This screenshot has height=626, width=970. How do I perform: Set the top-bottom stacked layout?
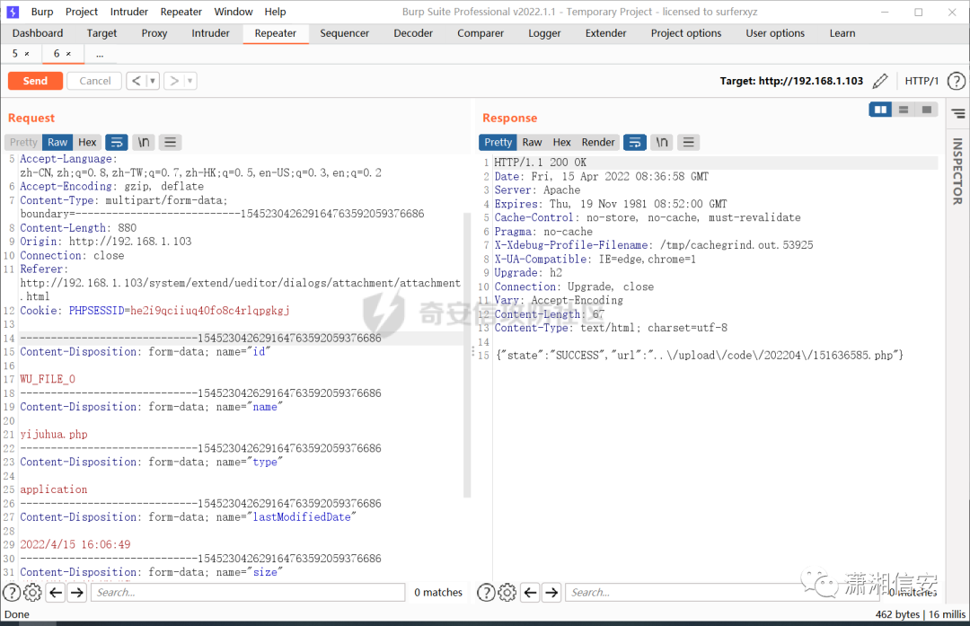point(904,110)
